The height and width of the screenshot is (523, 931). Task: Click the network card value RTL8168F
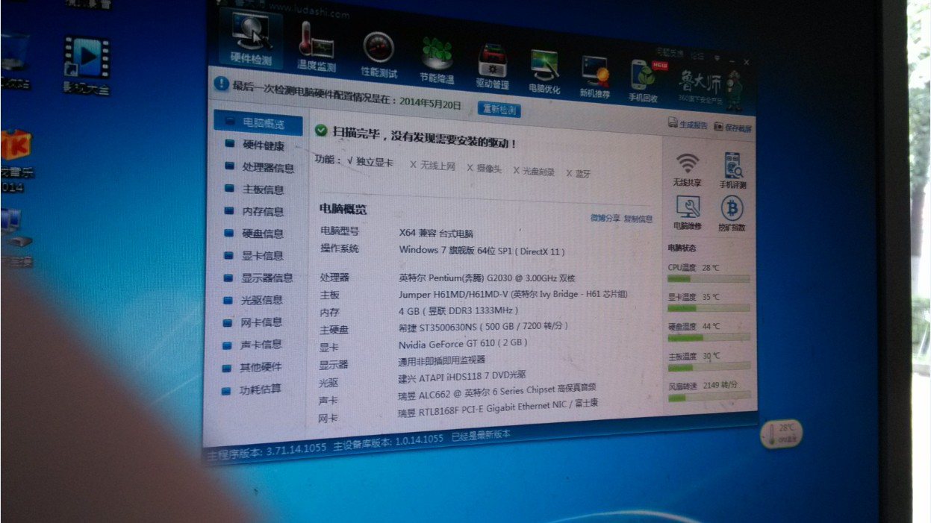coord(498,408)
